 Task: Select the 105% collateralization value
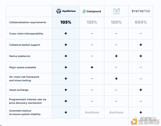pyautogui.click(x=66, y=22)
